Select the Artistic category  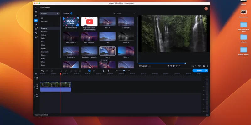[x=44, y=35]
